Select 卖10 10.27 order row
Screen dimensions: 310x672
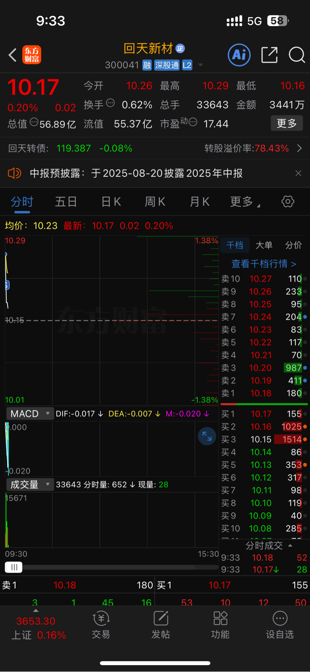coord(264,279)
